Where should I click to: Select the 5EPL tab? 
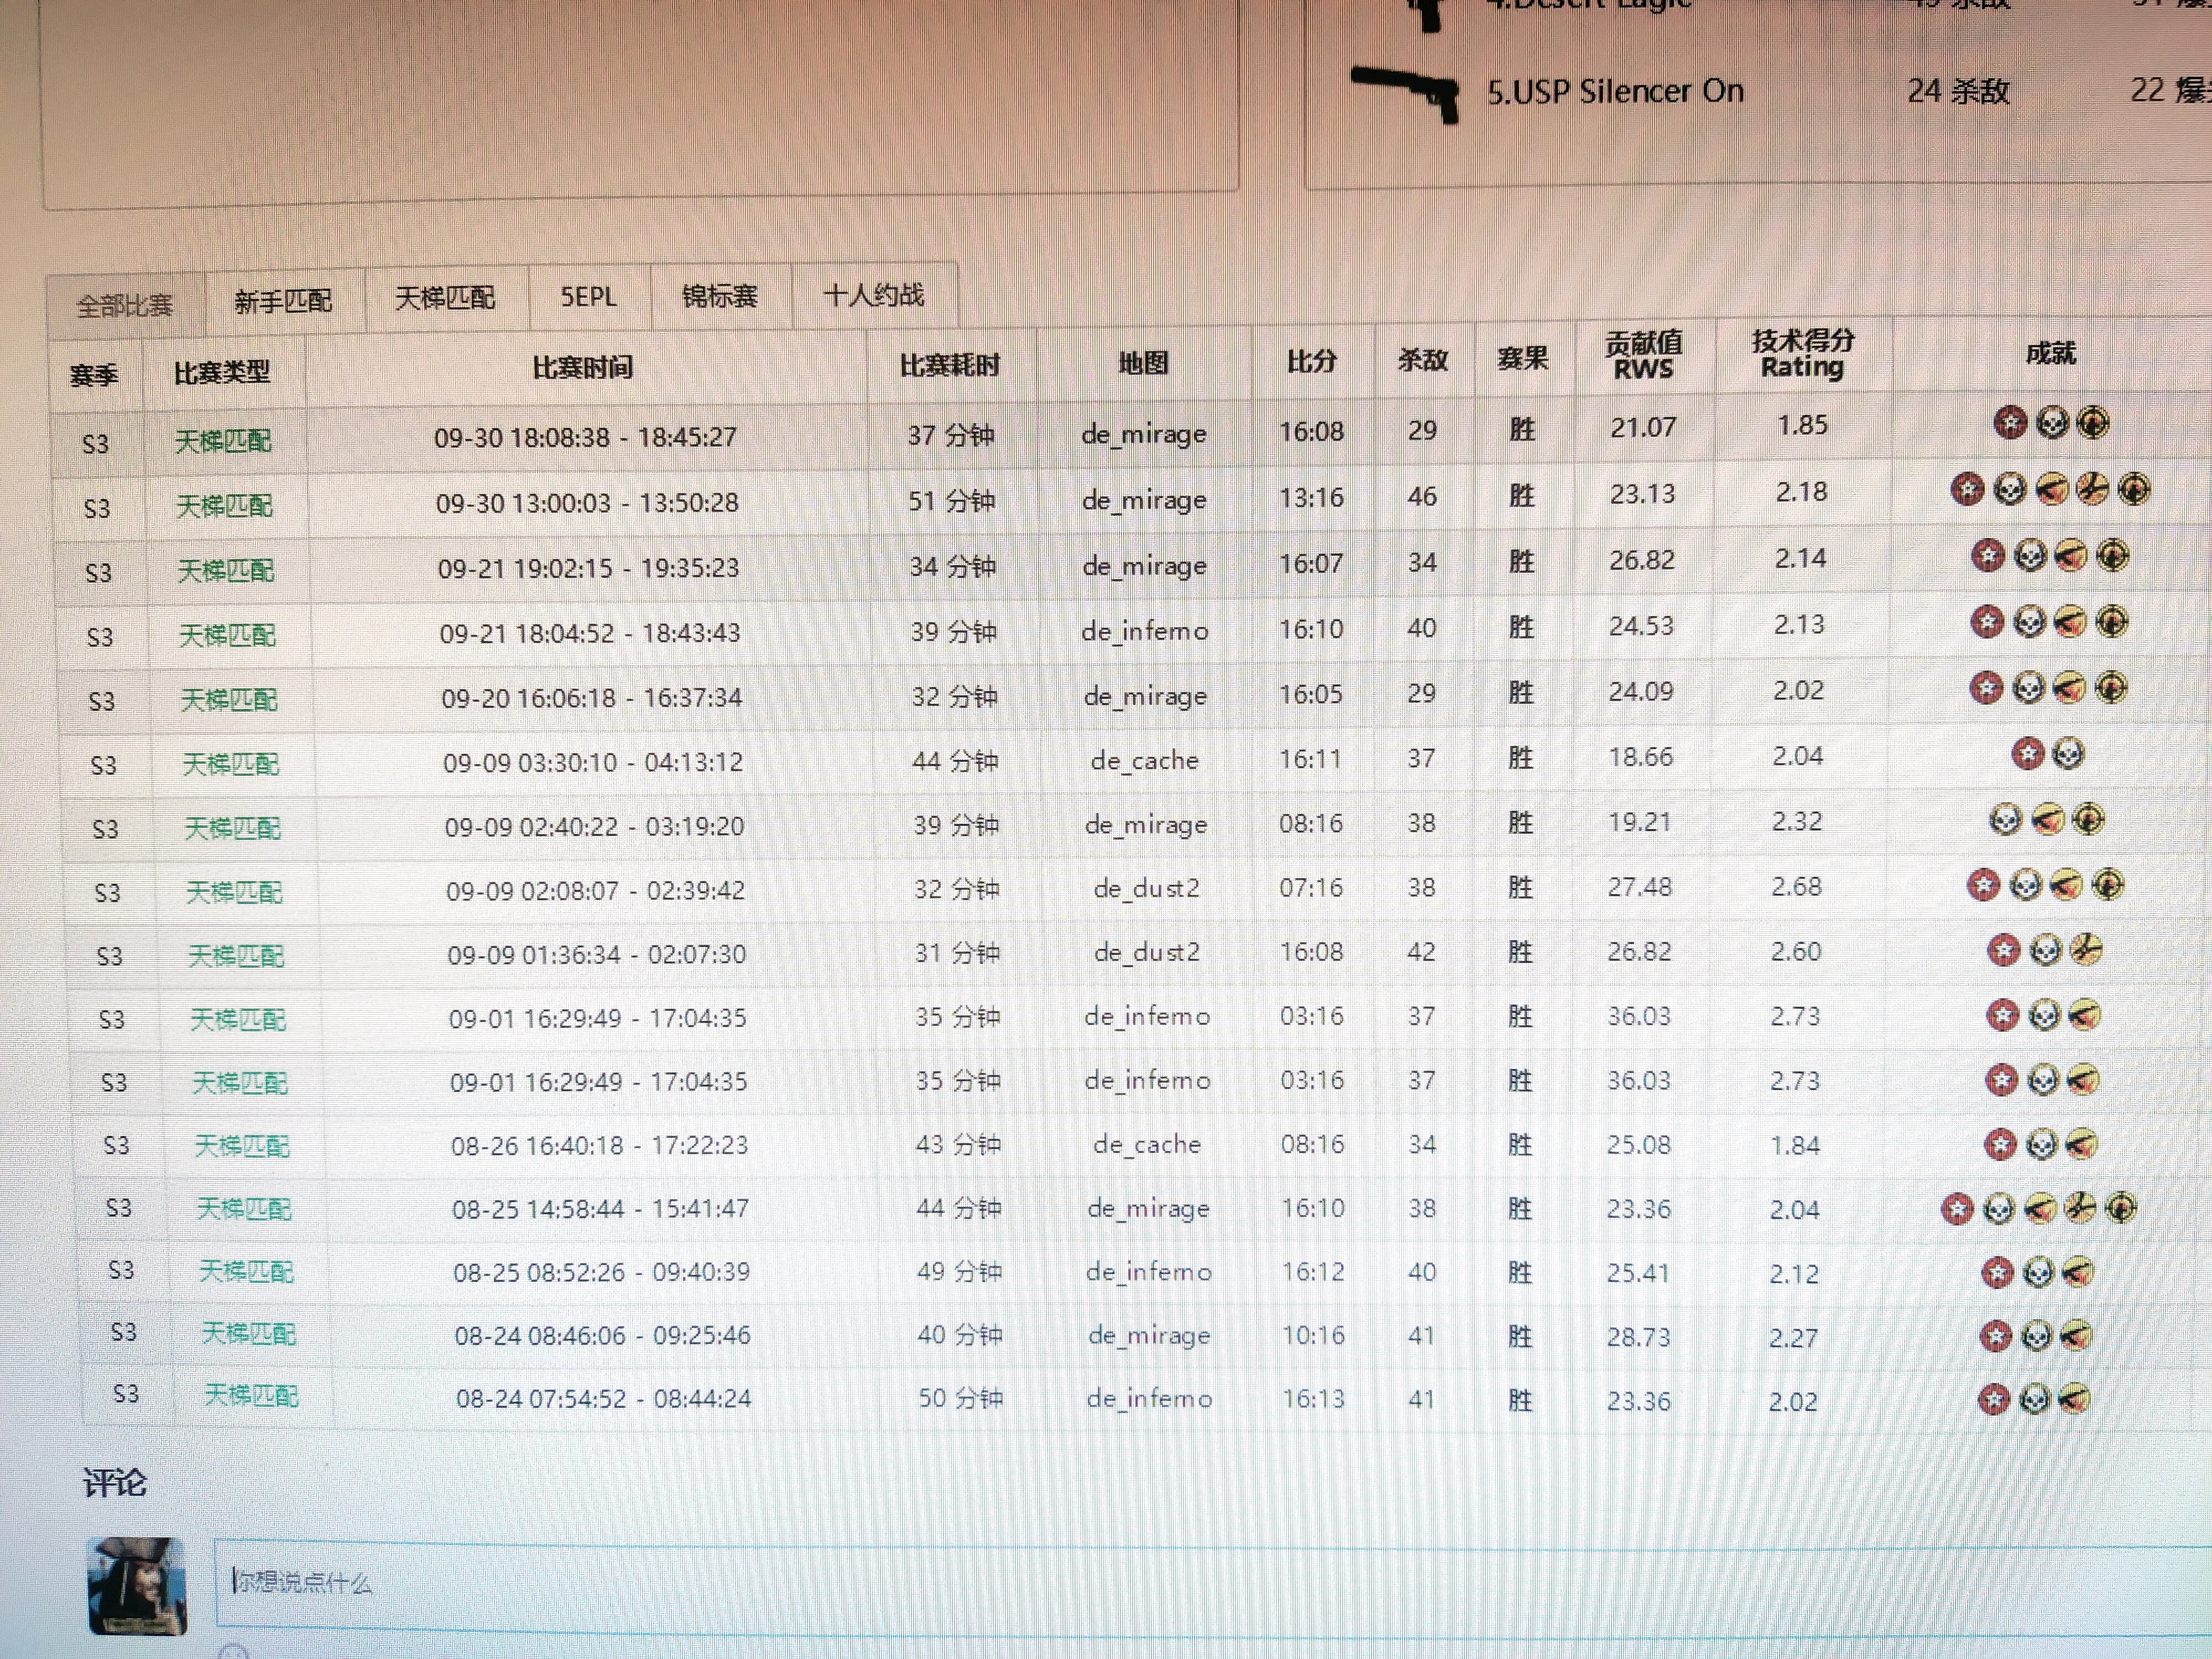[588, 297]
